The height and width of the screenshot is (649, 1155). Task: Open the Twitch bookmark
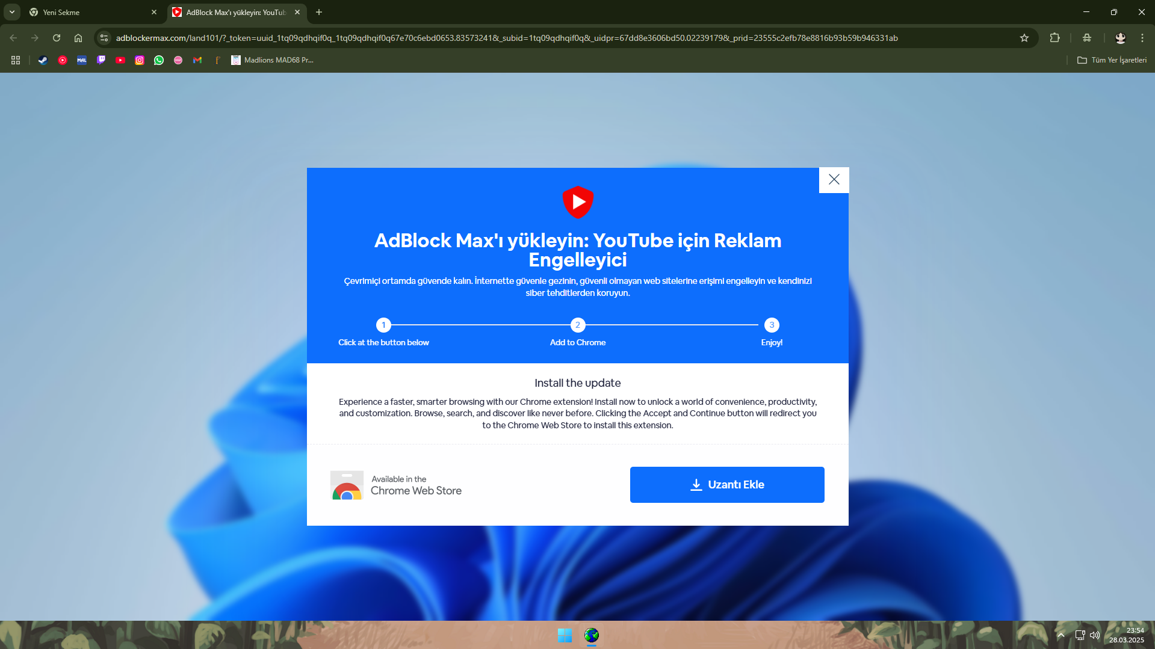pyautogui.click(x=101, y=60)
